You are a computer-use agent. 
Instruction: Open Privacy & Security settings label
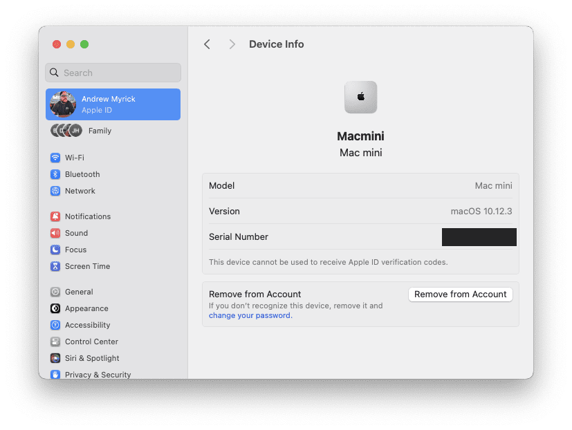pos(98,375)
